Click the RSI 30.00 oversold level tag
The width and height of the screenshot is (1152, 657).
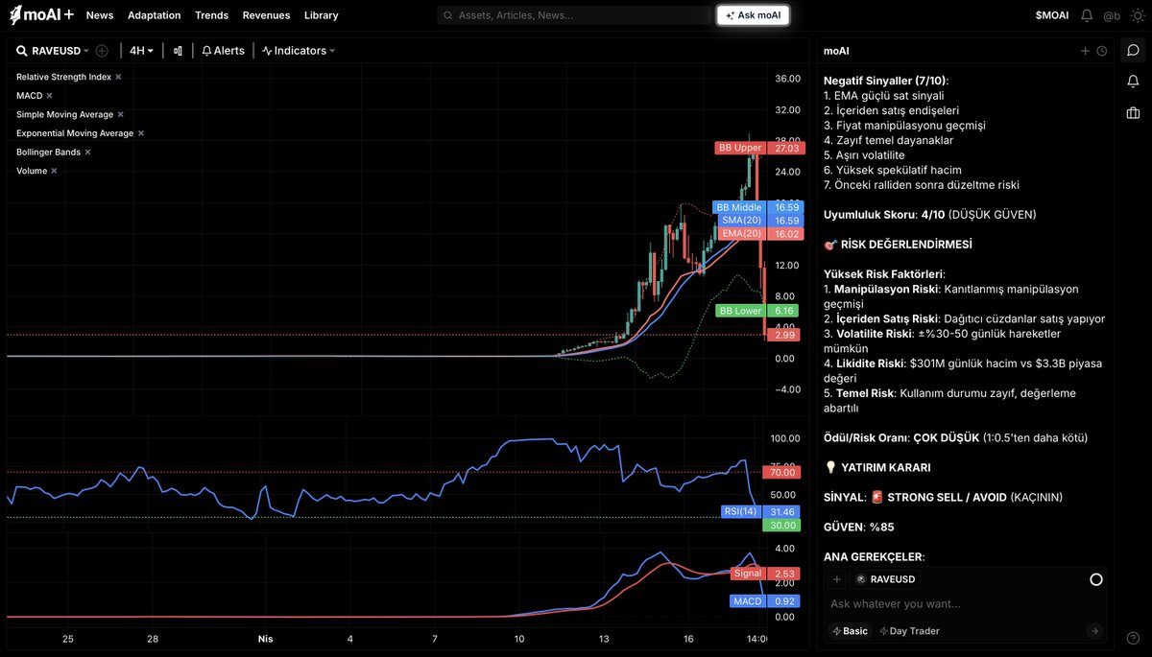point(782,526)
